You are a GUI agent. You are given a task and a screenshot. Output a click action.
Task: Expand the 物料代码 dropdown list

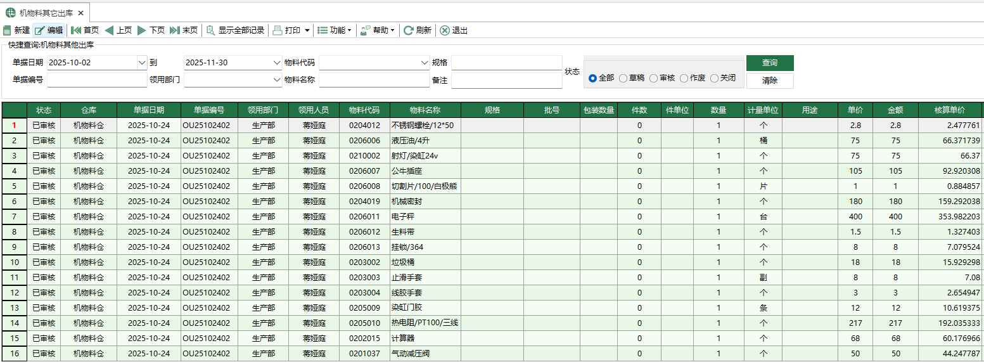[x=425, y=63]
